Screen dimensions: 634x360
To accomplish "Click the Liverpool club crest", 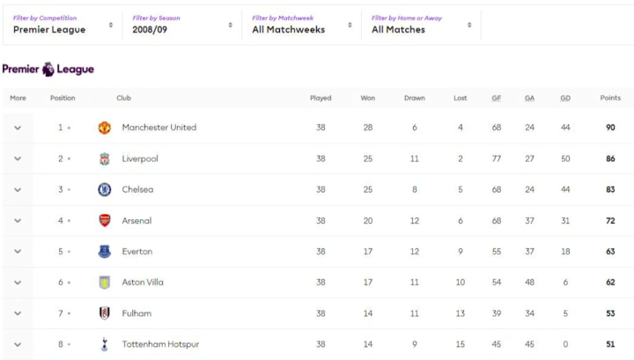I will [x=105, y=158].
